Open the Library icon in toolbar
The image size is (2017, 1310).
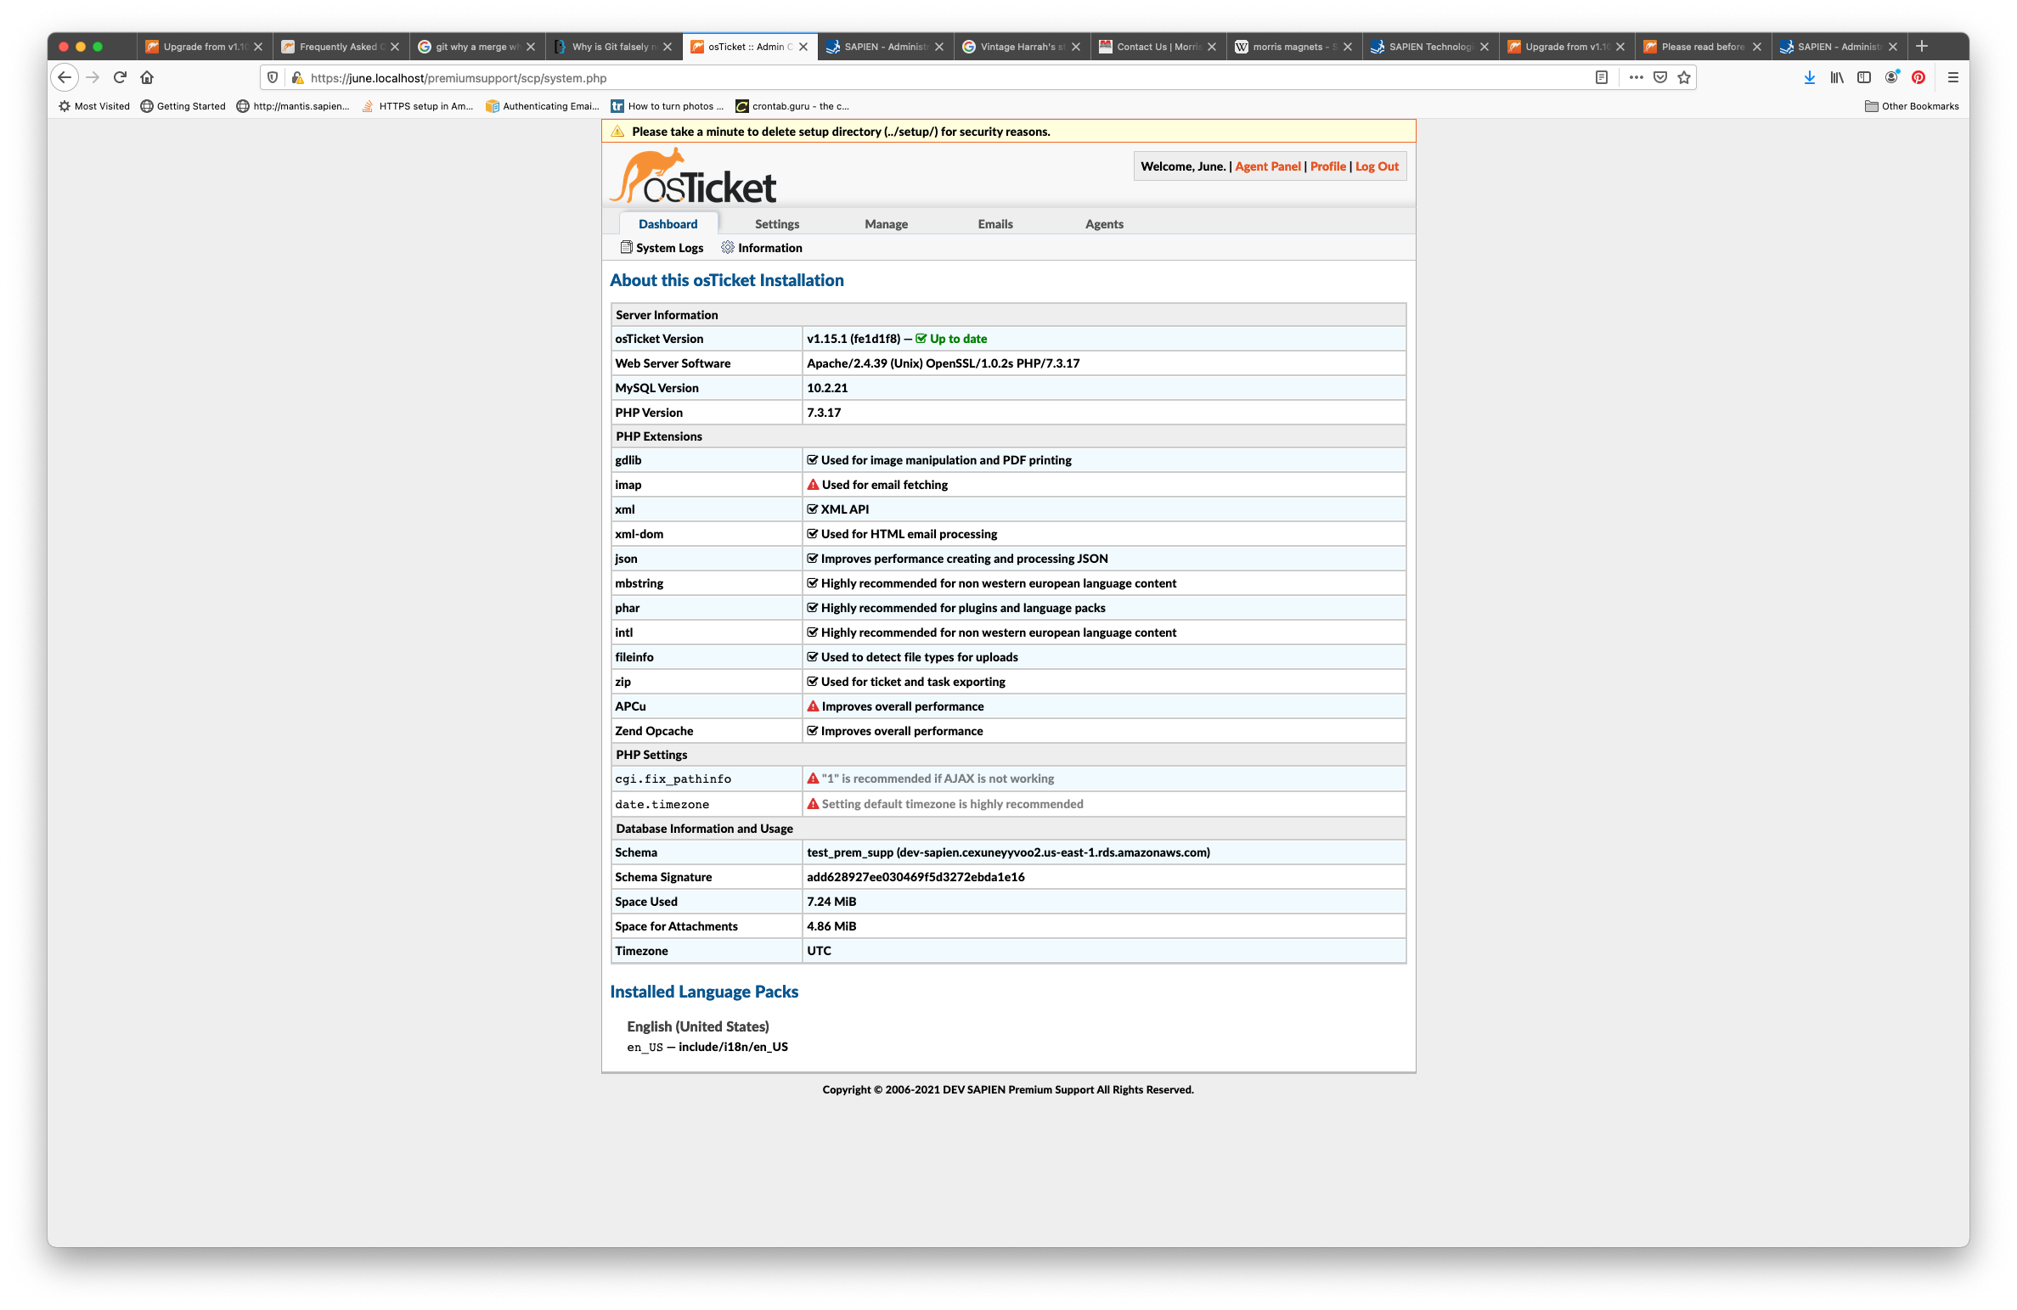click(1837, 77)
